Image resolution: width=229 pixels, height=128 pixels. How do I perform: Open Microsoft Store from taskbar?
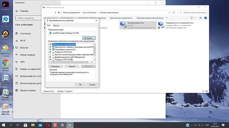click(x=25, y=125)
